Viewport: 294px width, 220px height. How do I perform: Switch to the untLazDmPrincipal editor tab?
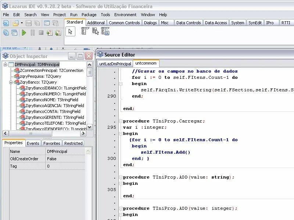[x=115, y=63]
